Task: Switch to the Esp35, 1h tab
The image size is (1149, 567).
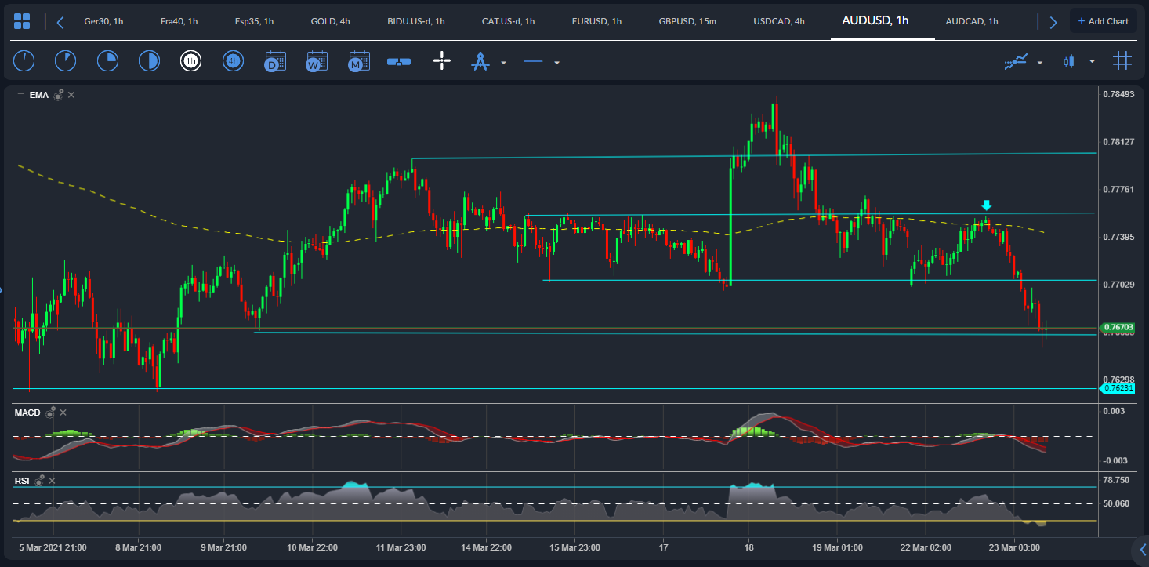Action: (x=254, y=21)
